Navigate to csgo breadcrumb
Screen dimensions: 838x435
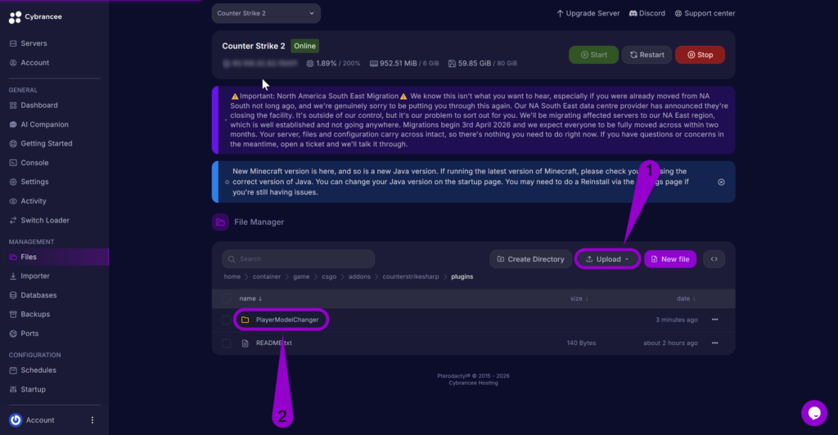(329, 276)
